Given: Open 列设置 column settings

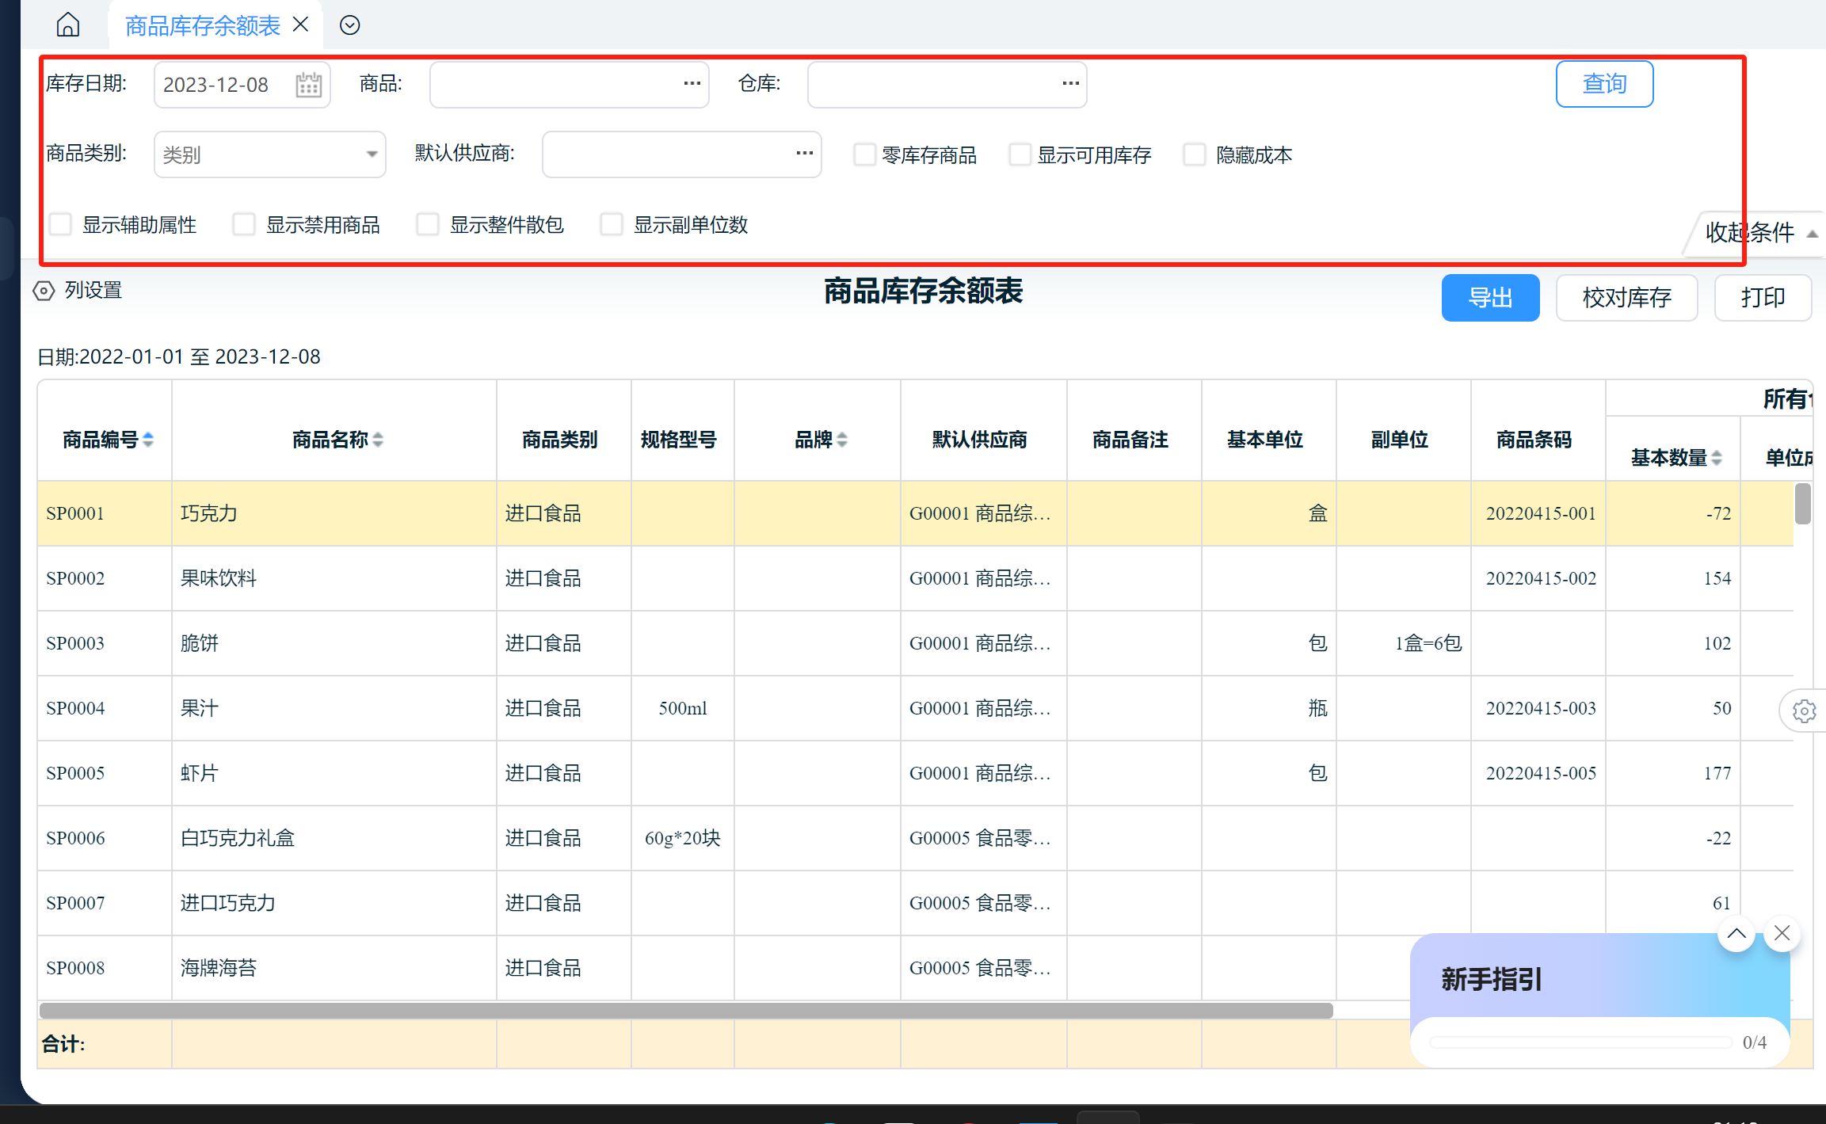Looking at the screenshot, I should click(x=78, y=291).
